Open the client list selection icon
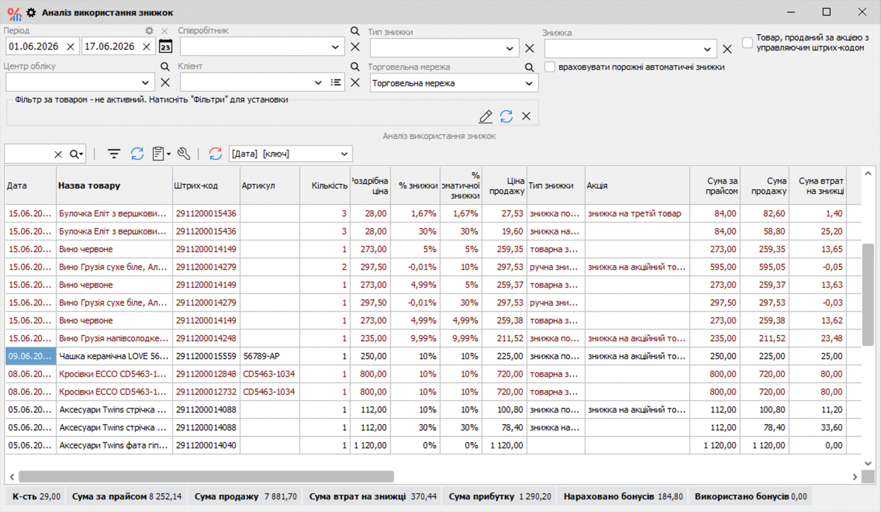Screen dimensions: 881x512 click(336, 83)
